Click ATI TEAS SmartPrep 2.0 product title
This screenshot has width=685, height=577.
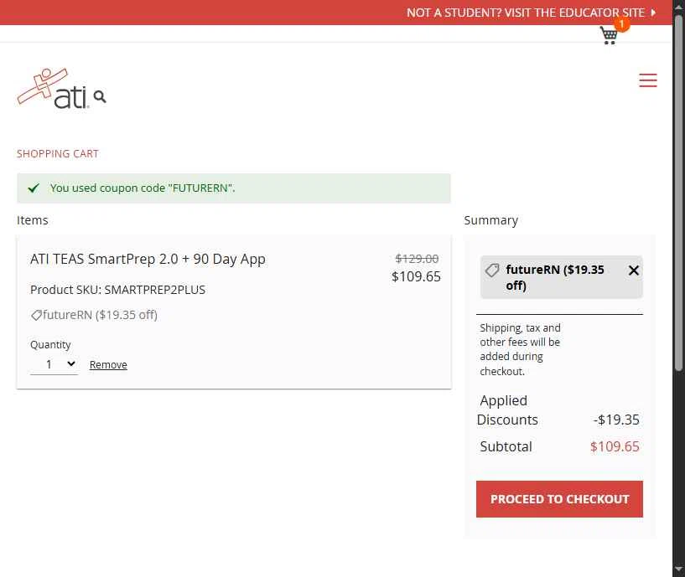coord(148,259)
